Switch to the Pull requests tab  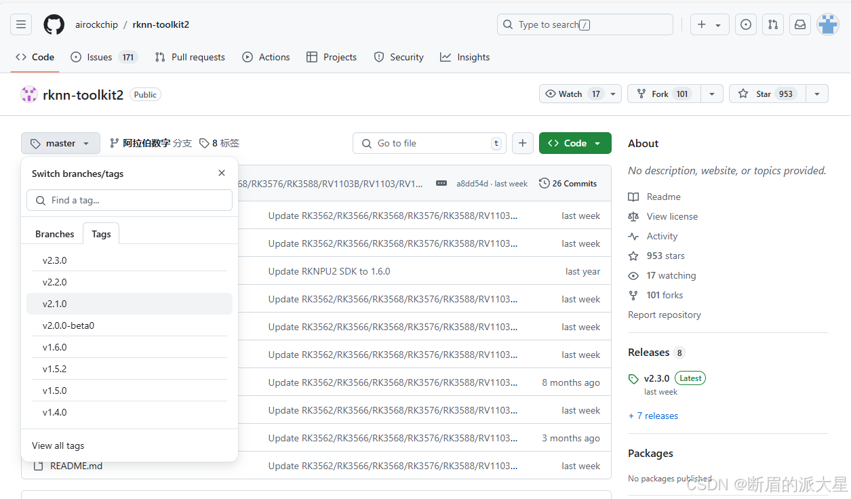click(190, 57)
